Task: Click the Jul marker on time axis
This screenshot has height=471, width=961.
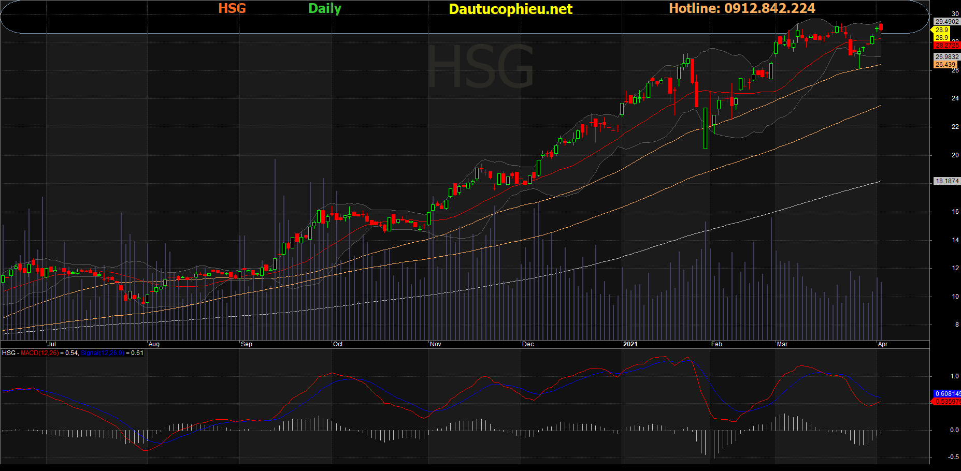Action: point(51,344)
